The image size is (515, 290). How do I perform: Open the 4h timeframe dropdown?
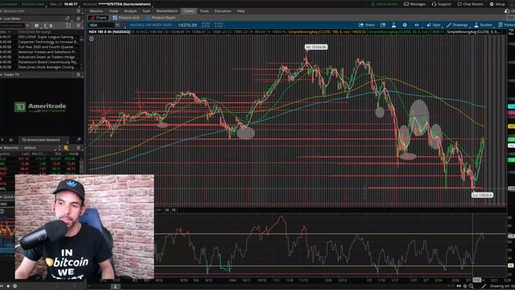[x=417, y=25]
